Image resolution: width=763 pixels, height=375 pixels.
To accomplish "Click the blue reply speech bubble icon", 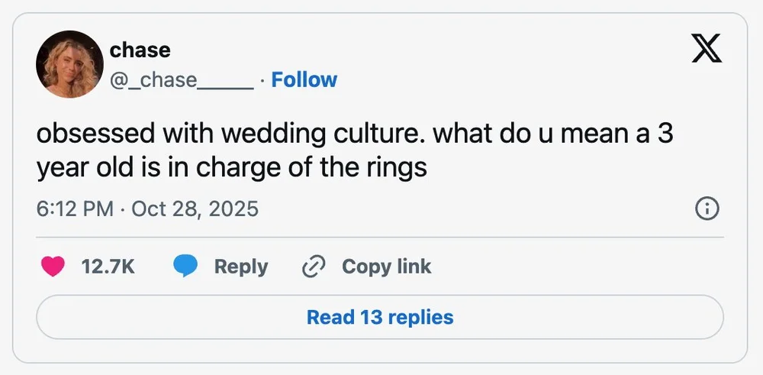I will (x=185, y=267).
